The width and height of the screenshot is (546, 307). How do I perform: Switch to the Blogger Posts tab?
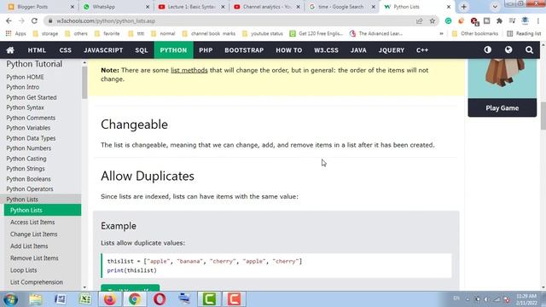click(38, 7)
